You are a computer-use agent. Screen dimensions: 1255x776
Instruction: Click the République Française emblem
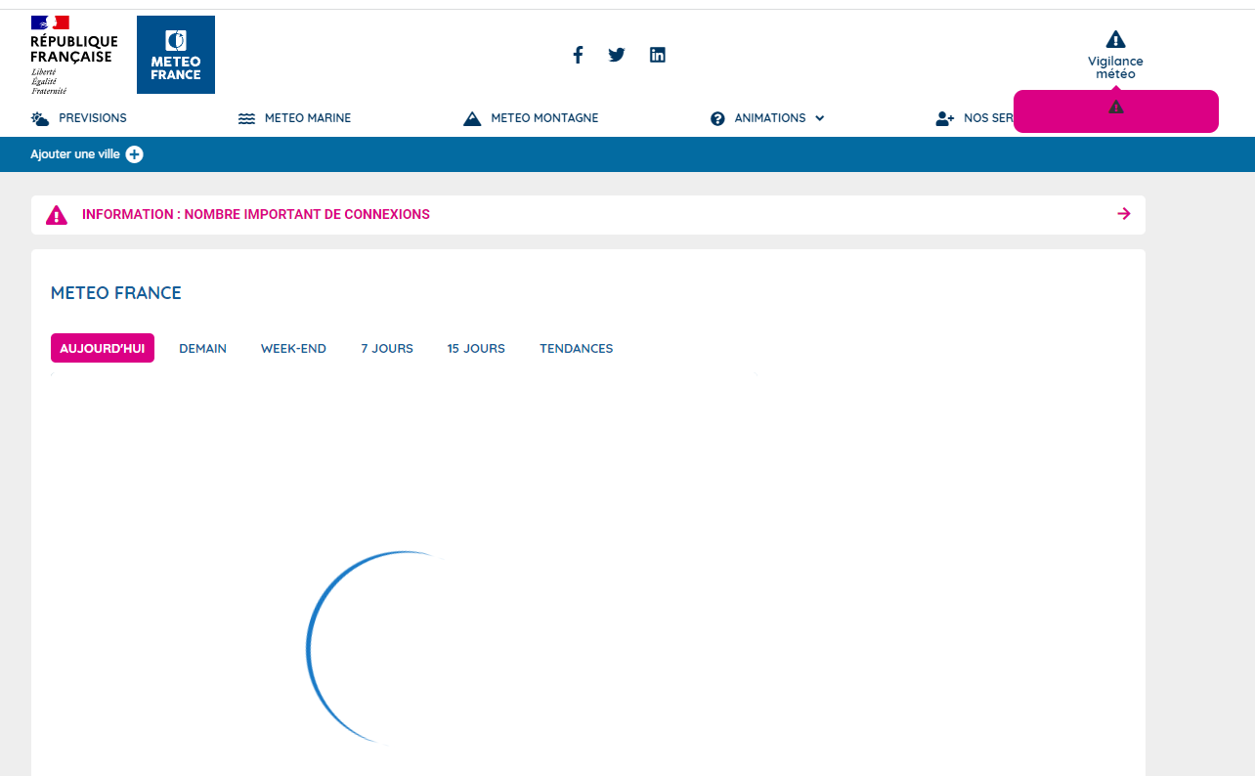pyautogui.click(x=74, y=55)
